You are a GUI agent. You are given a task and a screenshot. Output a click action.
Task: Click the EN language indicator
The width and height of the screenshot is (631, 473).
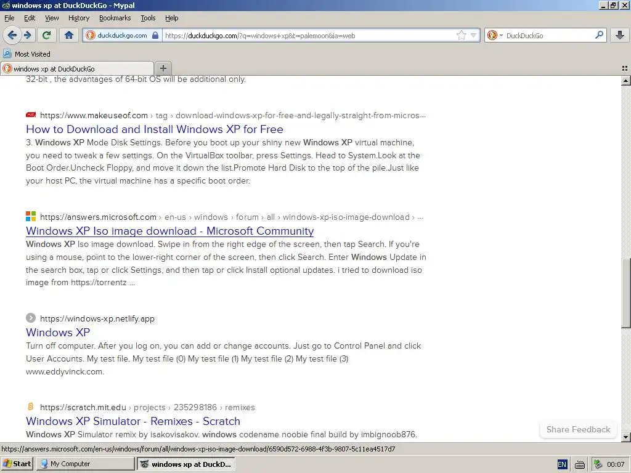[x=562, y=464]
